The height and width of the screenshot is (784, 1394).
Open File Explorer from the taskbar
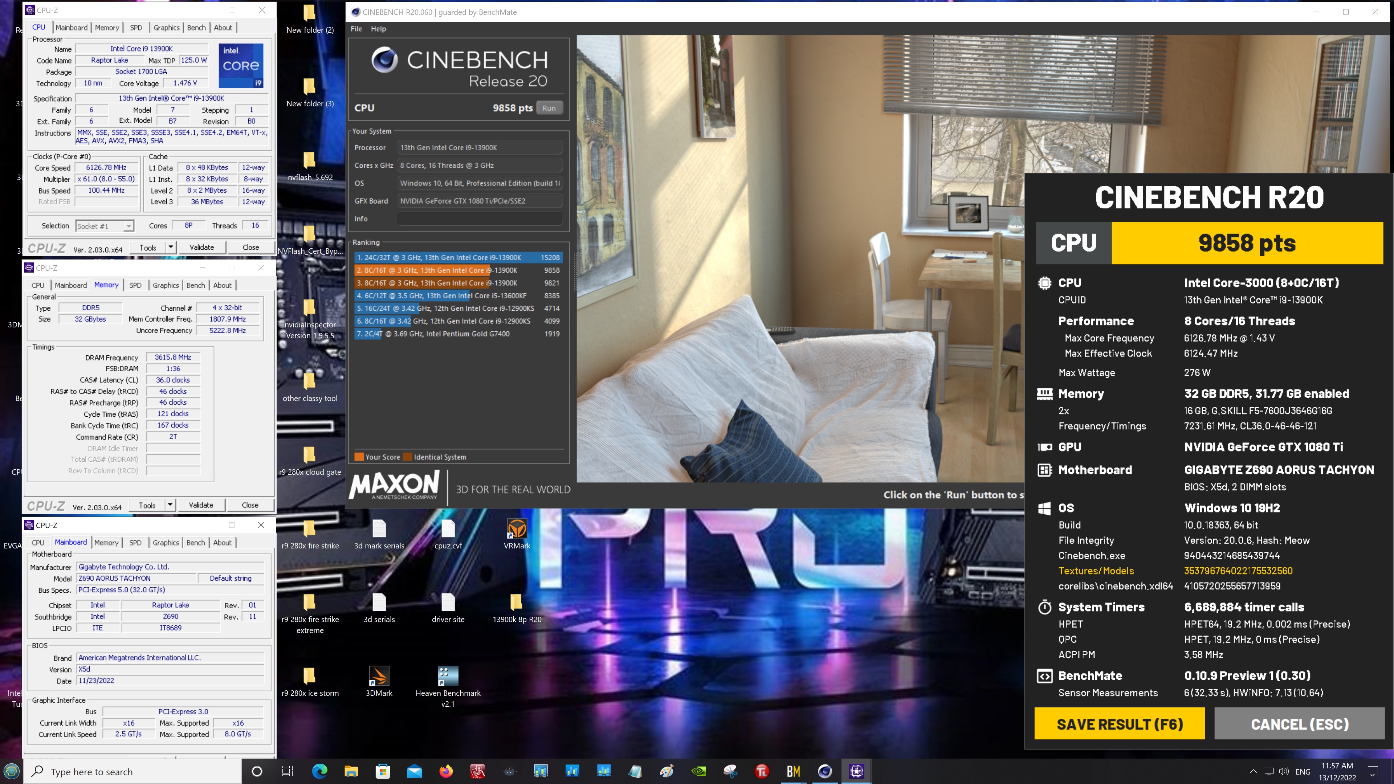(351, 771)
